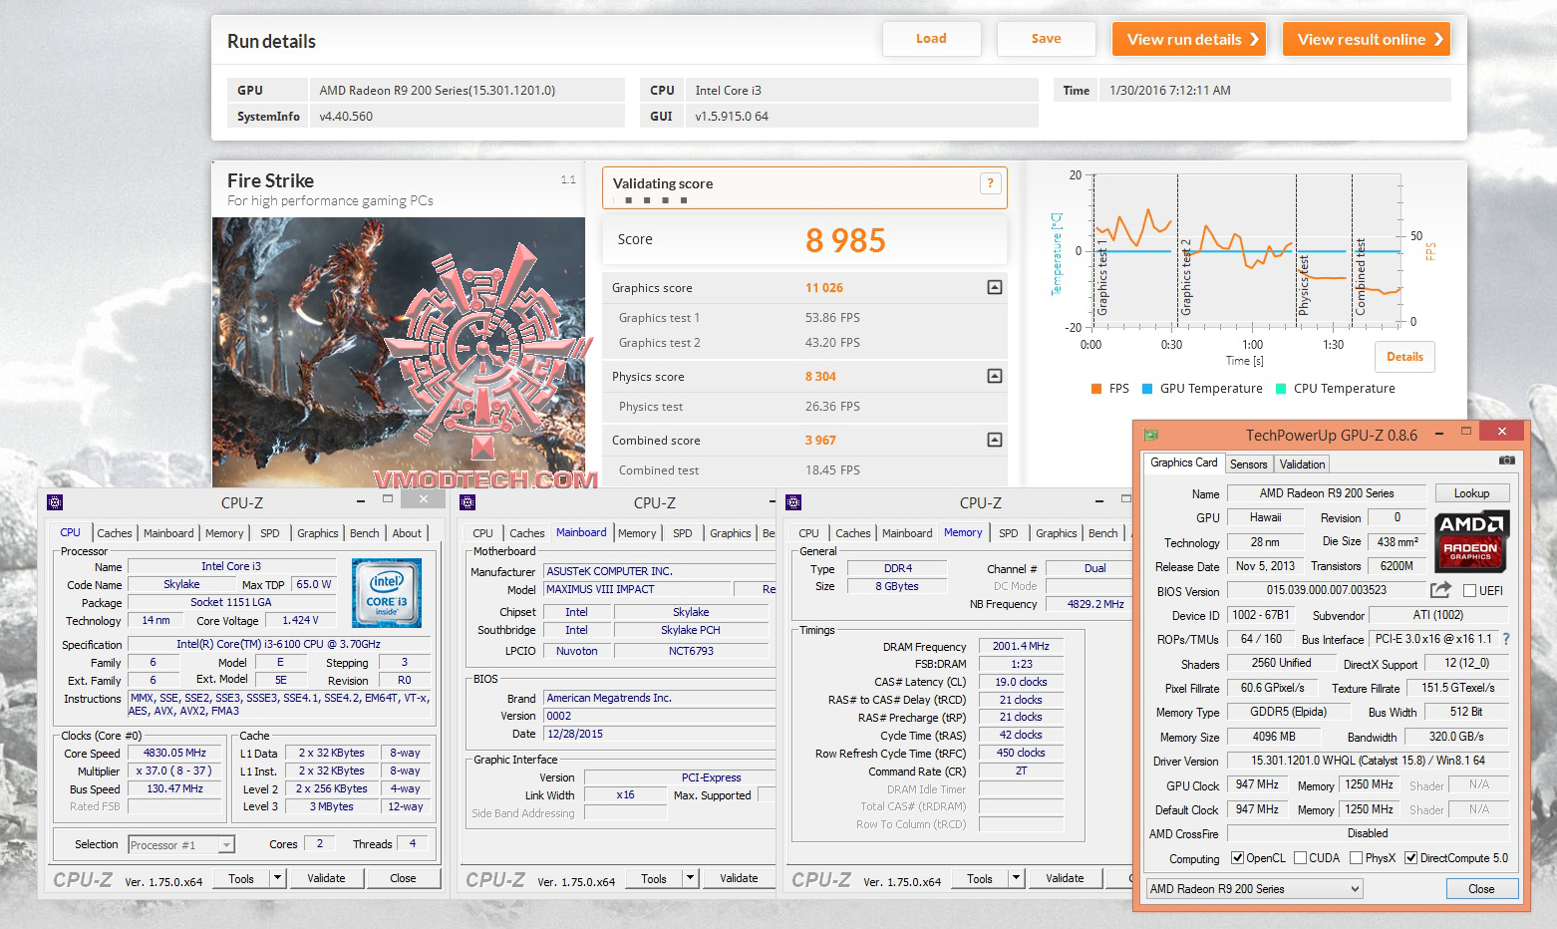
Task: Click Close button in CPU-Z processor window
Action: click(403, 878)
